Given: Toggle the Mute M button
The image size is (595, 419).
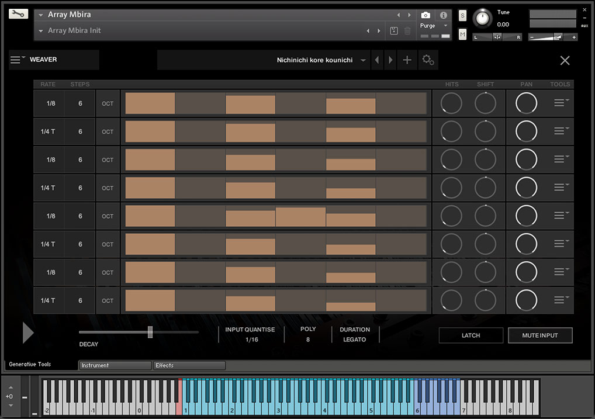Looking at the screenshot, I should point(462,35).
